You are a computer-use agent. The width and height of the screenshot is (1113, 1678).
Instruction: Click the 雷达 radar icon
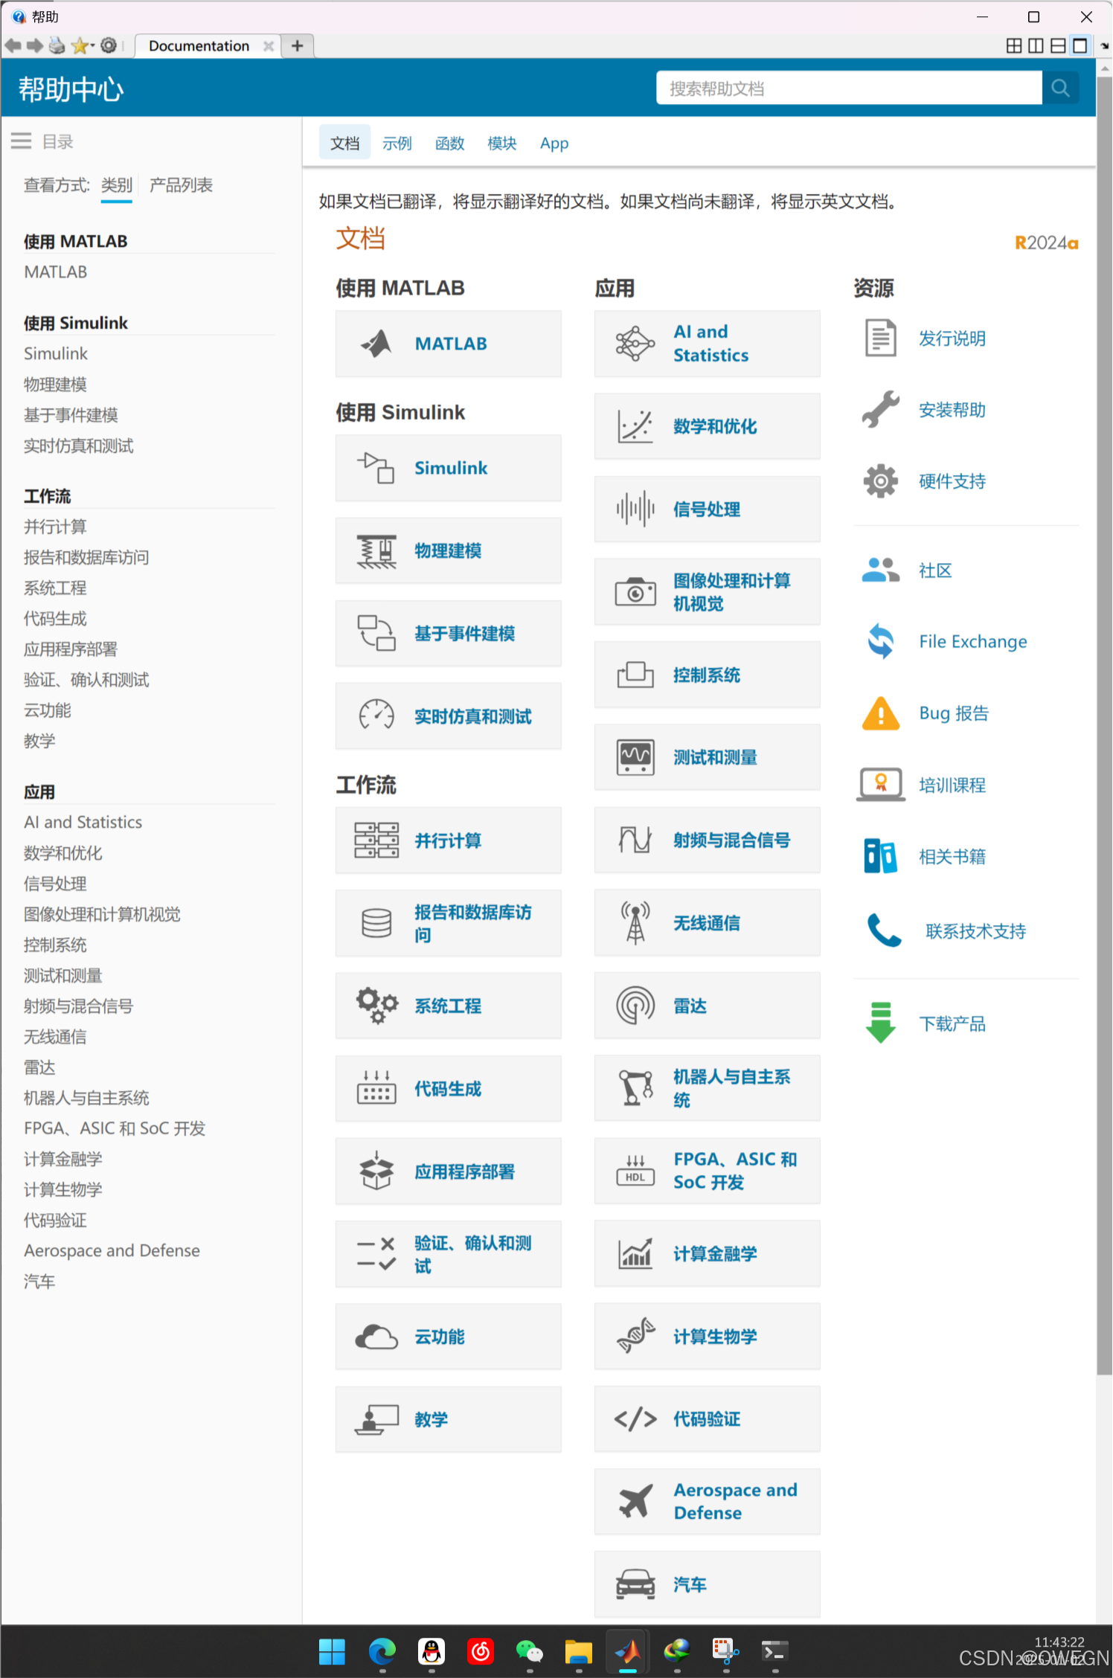pos(635,1006)
